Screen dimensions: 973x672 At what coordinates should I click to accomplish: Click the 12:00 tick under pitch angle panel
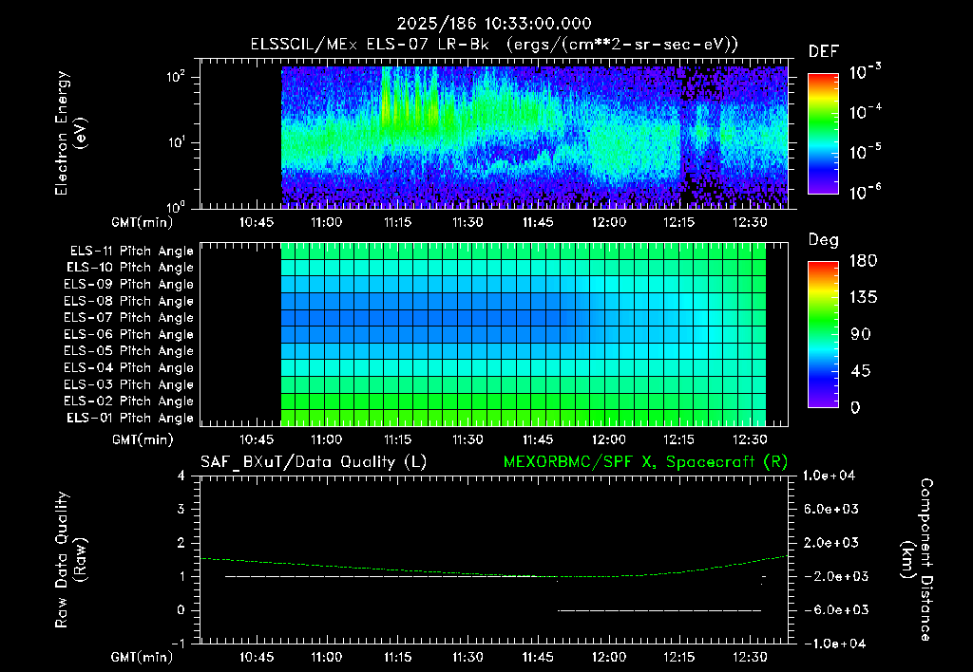(609, 439)
